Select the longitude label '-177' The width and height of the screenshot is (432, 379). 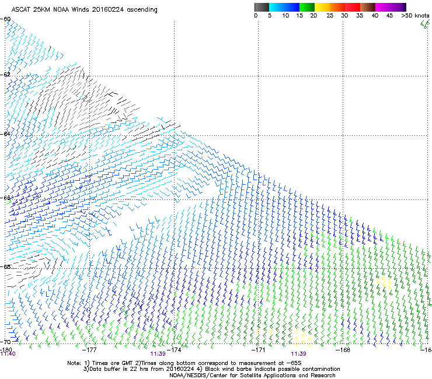click(89, 350)
